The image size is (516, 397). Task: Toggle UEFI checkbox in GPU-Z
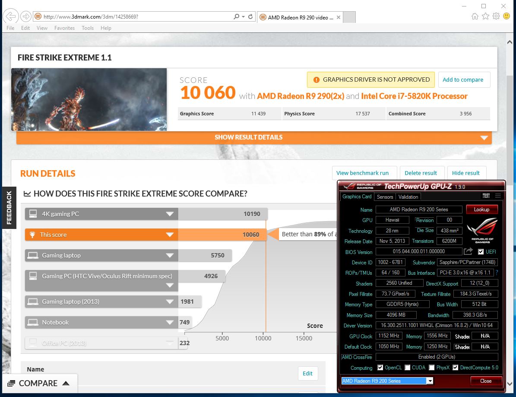tap(481, 252)
